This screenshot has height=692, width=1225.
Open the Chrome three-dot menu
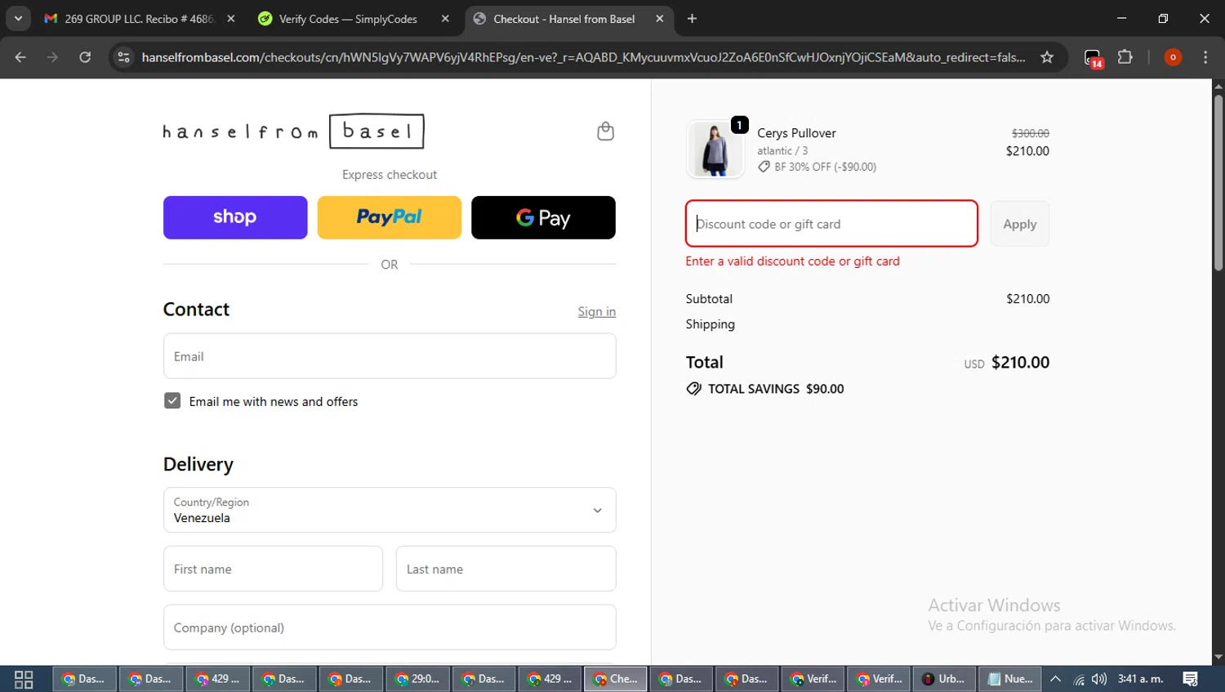click(1205, 57)
